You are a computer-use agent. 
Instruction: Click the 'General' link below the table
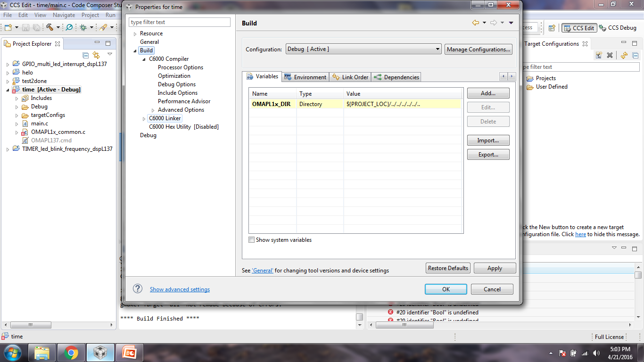[x=263, y=271]
